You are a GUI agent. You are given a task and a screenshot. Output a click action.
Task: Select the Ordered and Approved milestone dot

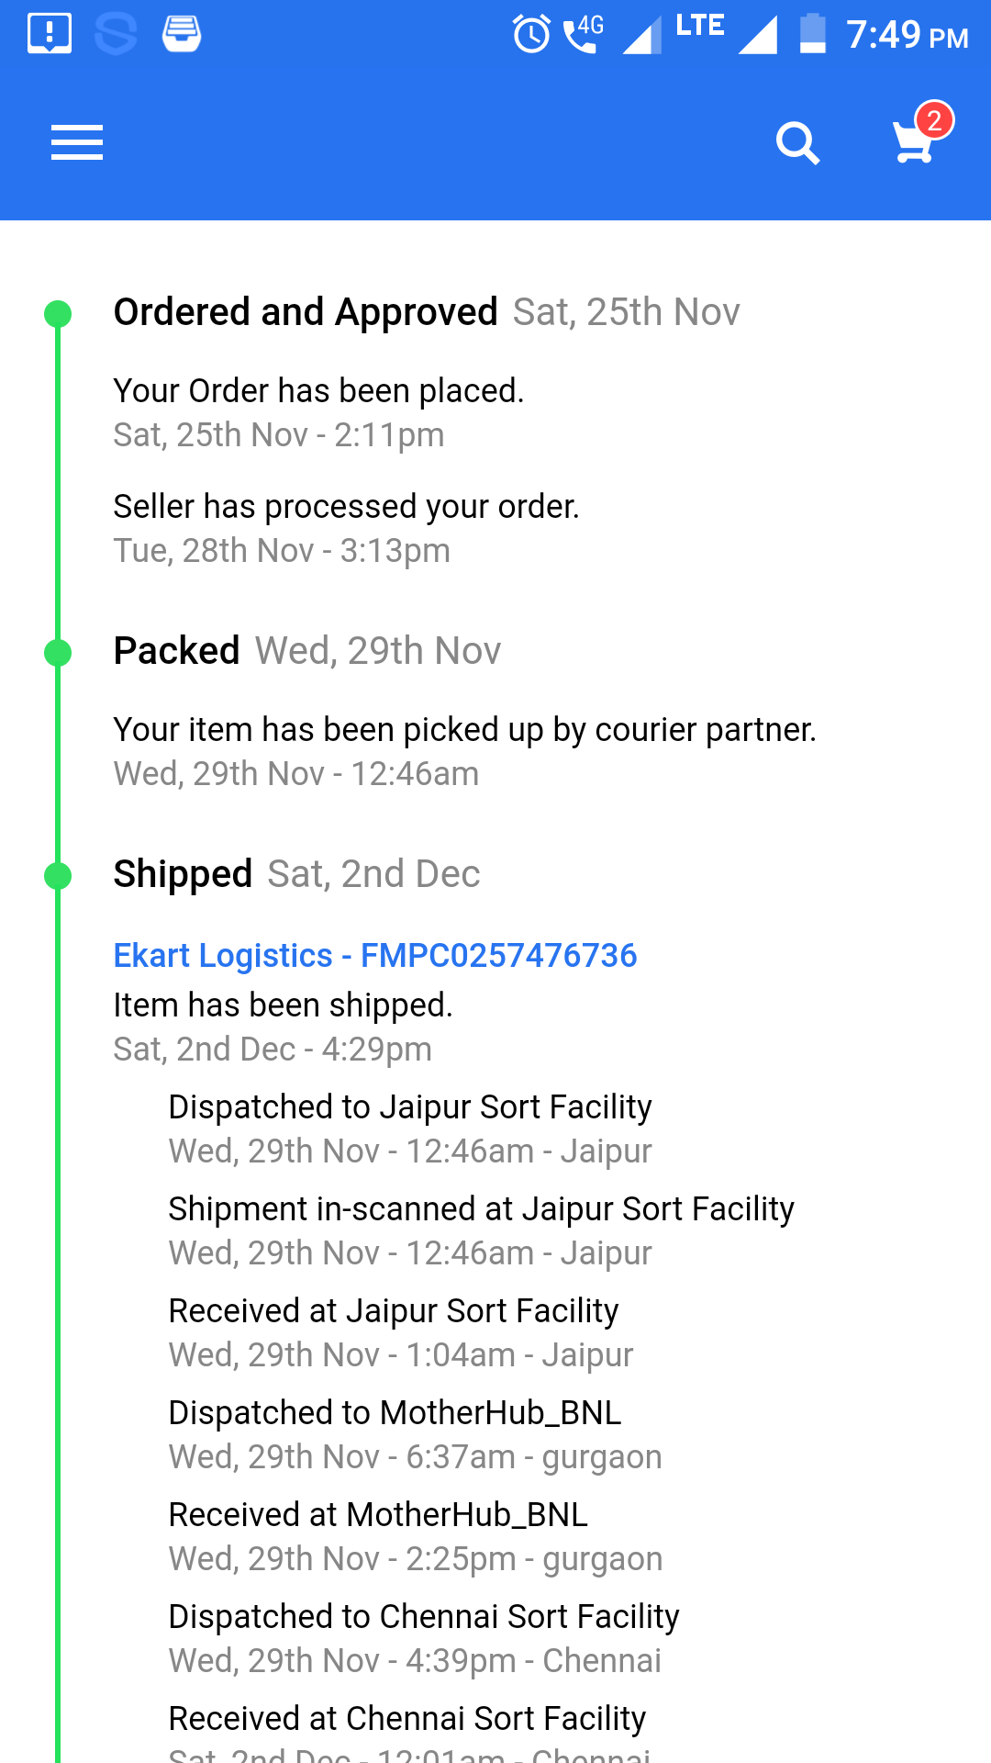(58, 313)
